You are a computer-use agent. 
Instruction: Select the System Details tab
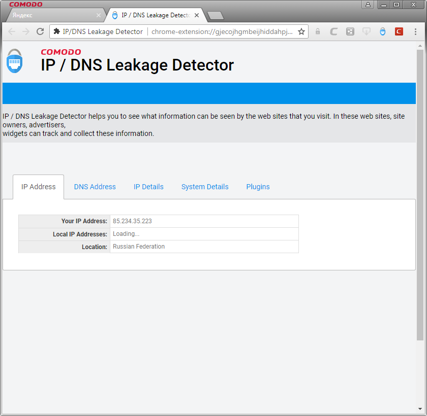[205, 187]
